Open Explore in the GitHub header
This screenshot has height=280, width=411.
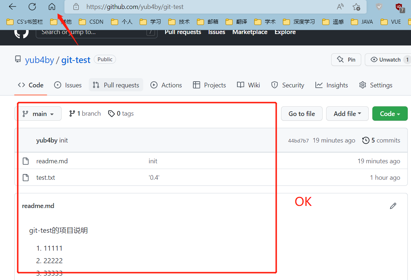pyautogui.click(x=285, y=32)
